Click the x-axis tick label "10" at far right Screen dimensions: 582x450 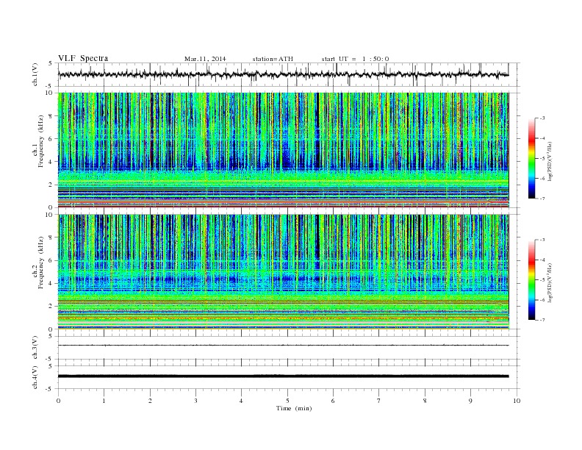click(x=517, y=401)
